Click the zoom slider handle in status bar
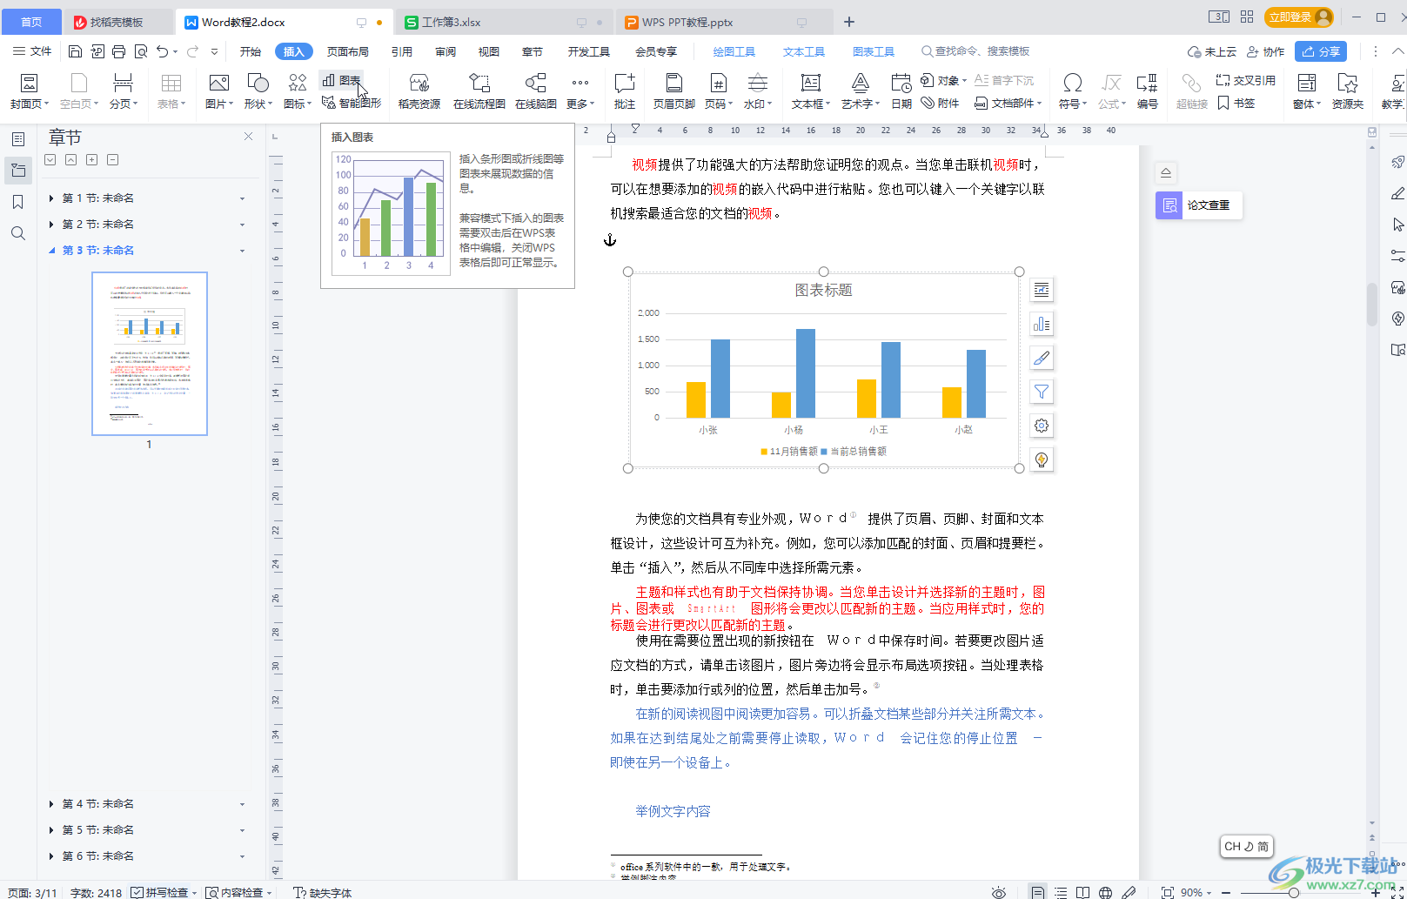The image size is (1407, 899). click(1294, 893)
